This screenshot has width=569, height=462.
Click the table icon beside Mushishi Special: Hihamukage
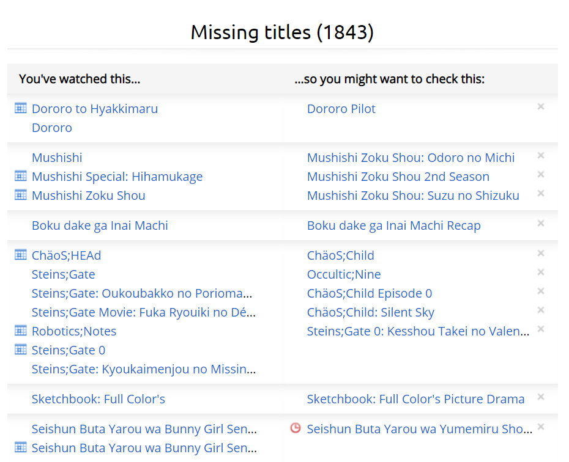click(20, 176)
